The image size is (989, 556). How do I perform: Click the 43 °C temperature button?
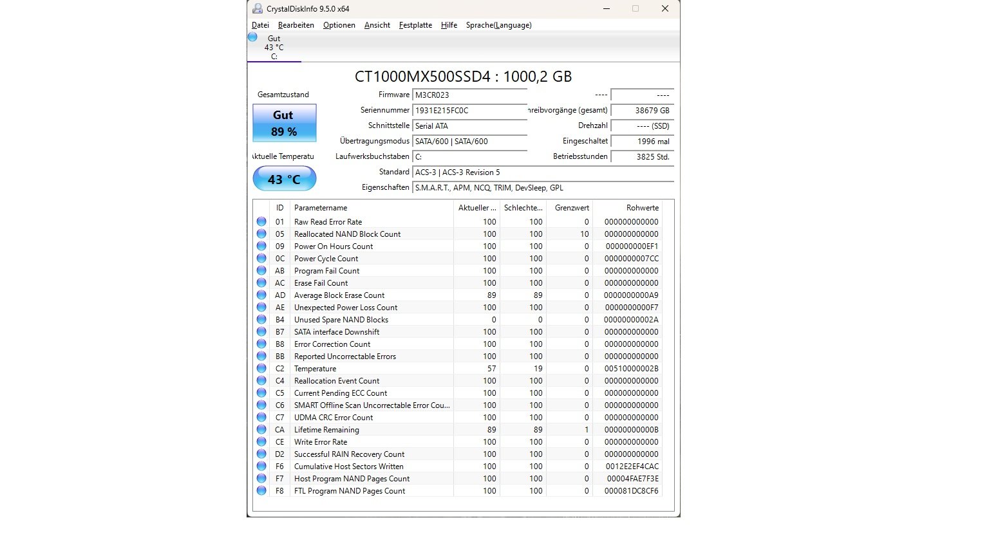pos(284,179)
